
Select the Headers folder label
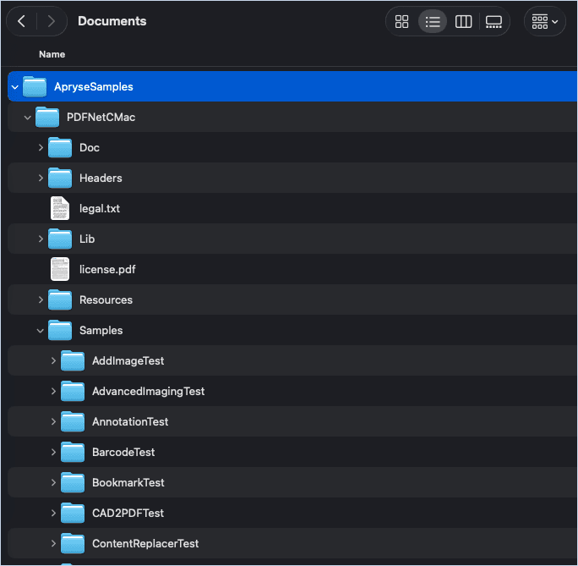click(x=101, y=179)
